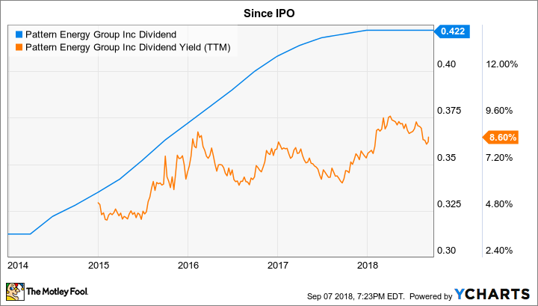538x306 pixels.
Task: Open the YCHARTS logo link
Action: click(492, 294)
